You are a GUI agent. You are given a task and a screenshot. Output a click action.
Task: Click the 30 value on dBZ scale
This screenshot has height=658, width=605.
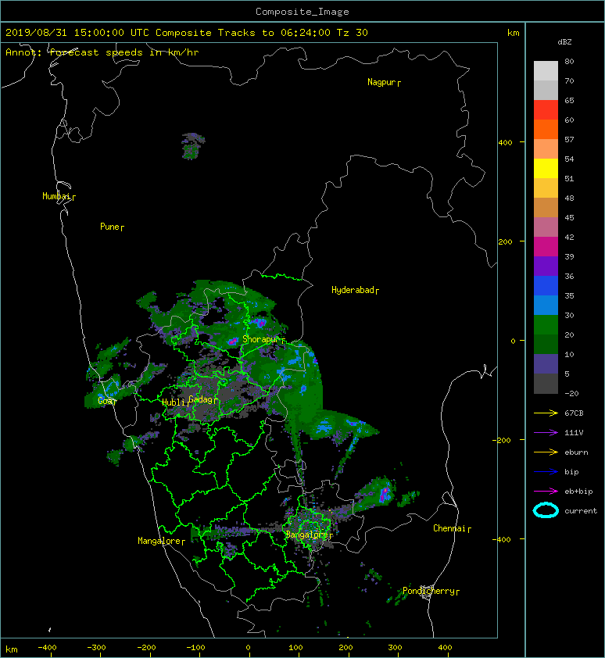tap(569, 315)
